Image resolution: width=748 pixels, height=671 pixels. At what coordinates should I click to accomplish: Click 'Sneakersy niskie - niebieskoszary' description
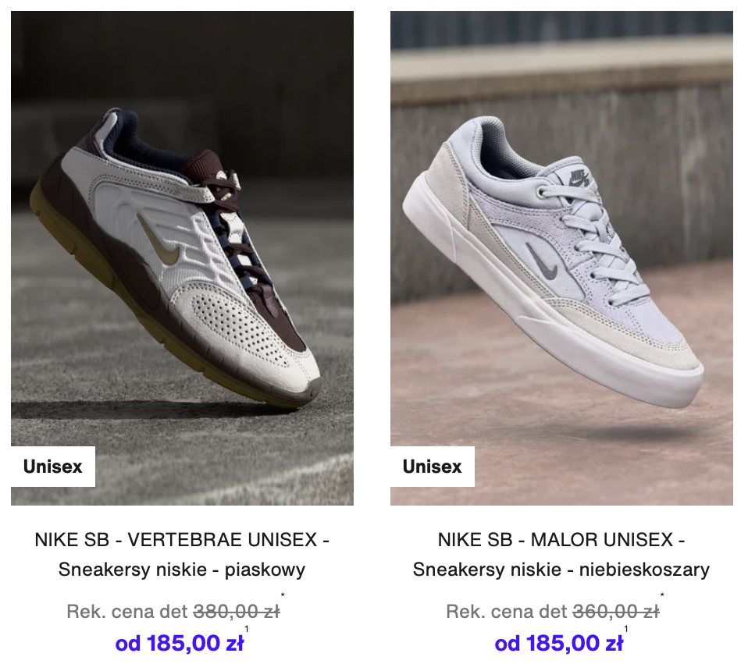pyautogui.click(x=561, y=570)
